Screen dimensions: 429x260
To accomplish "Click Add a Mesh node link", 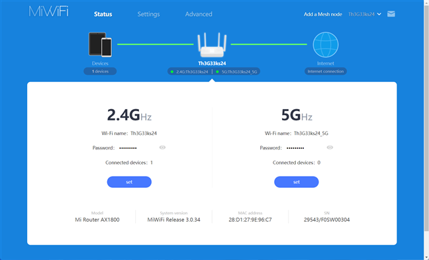I will (323, 14).
